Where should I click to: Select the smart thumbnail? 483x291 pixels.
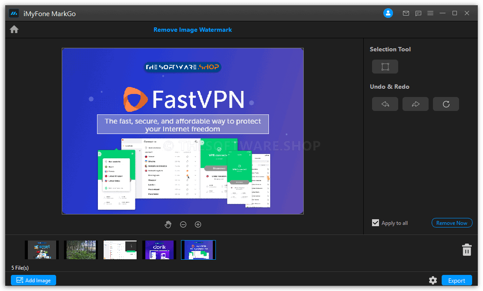[42, 250]
